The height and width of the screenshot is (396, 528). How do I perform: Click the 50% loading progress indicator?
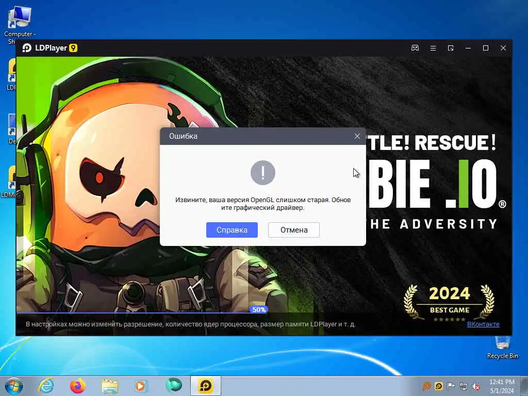[x=259, y=309]
